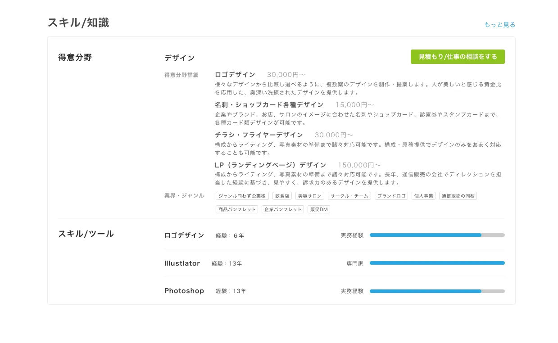Click the LP(ランディングページ)デザイン title
Screen dimensions: 558x343
(x=270, y=165)
